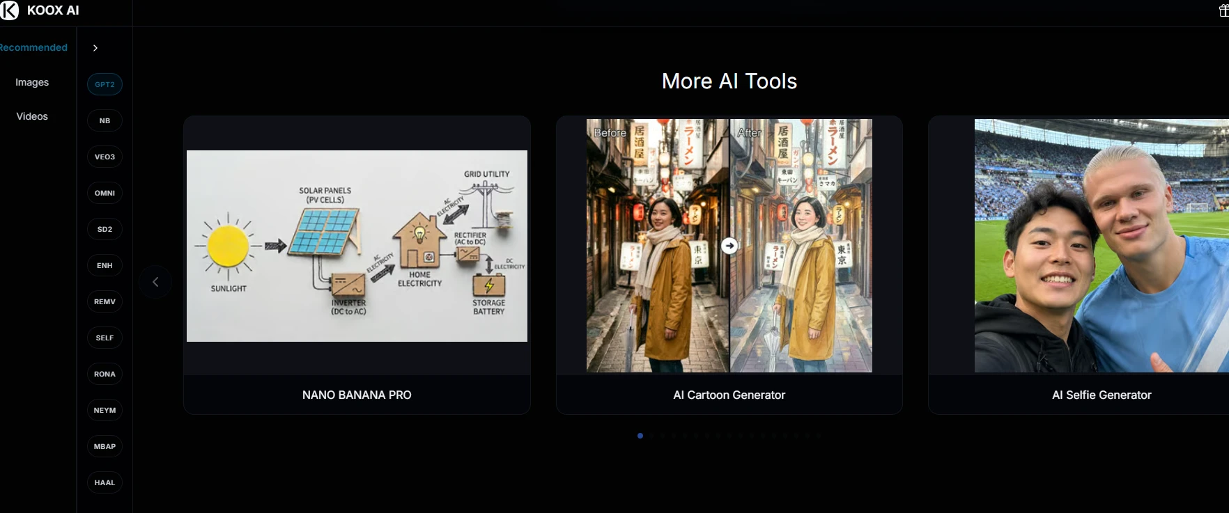1229x513 pixels.
Task: Select the SELF selfie shortcut
Action: 105,338
